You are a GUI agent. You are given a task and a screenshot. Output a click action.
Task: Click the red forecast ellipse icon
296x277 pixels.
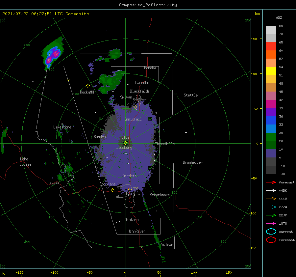point(271,240)
